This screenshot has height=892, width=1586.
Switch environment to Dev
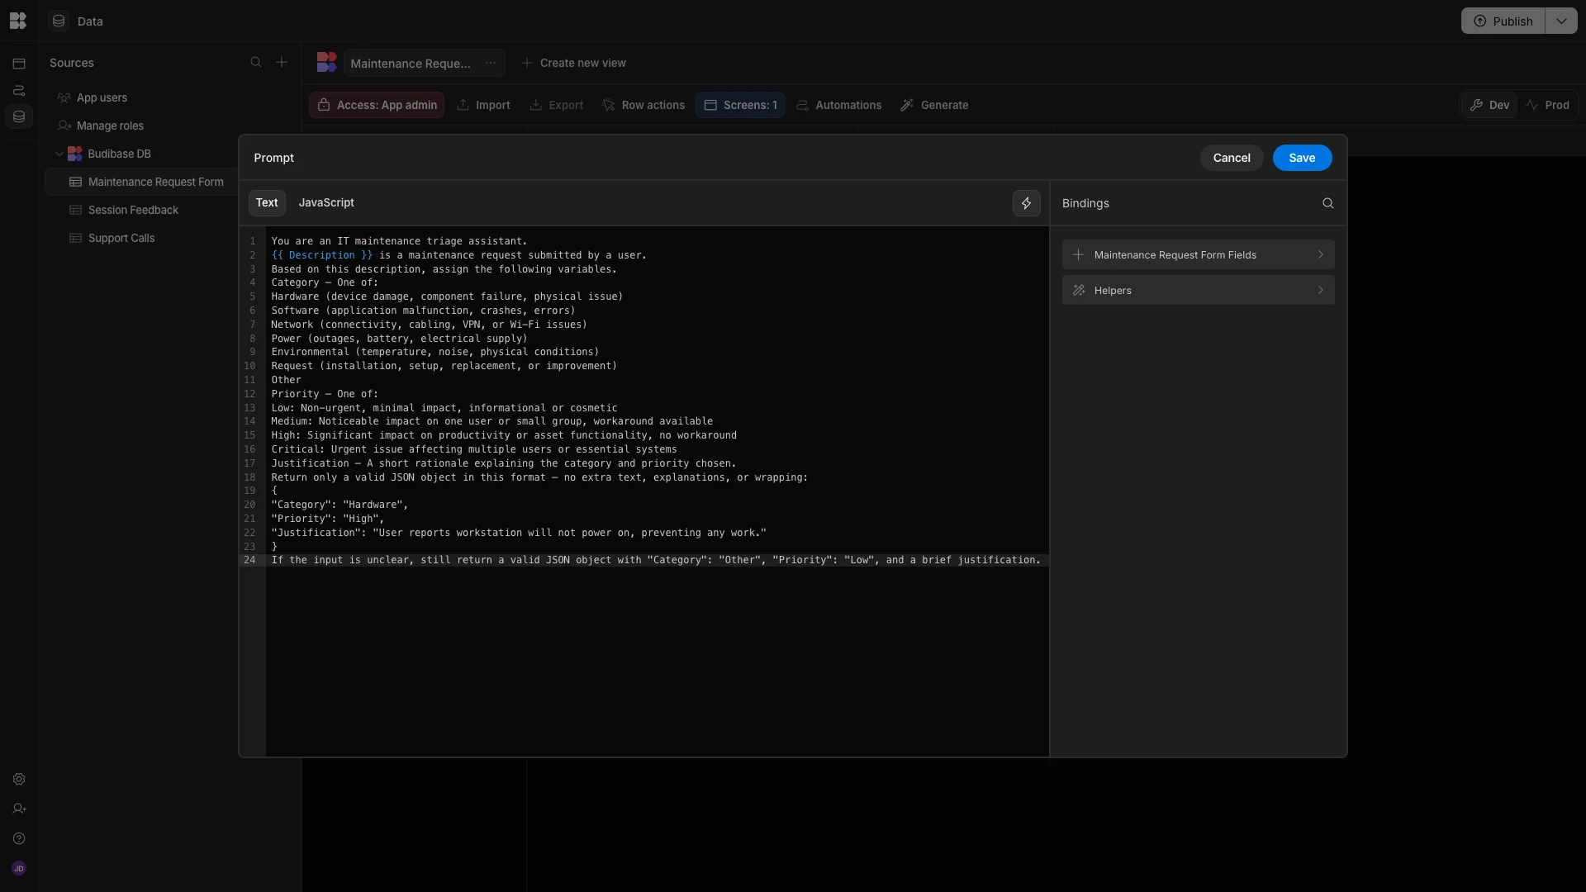coord(1489,105)
